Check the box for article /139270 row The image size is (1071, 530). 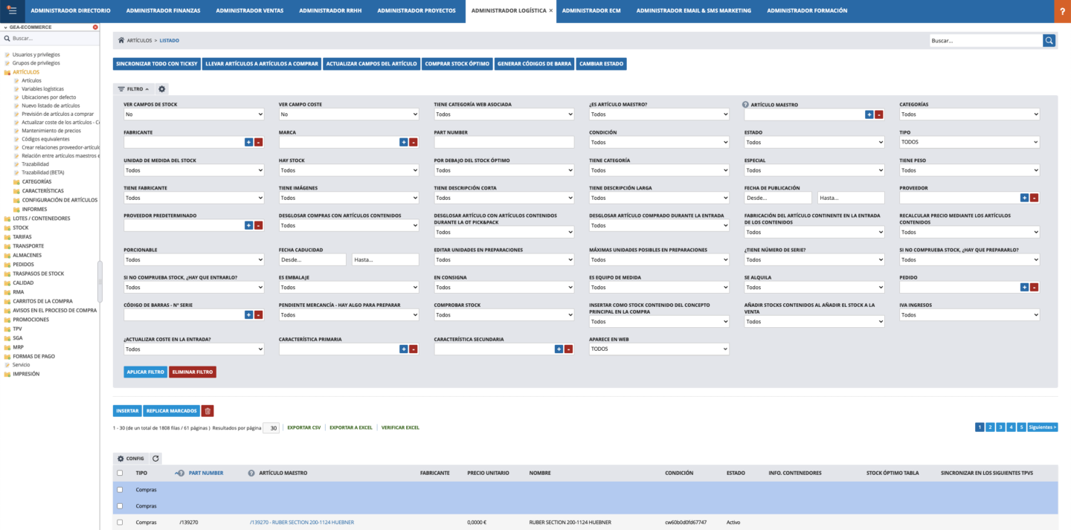120,523
